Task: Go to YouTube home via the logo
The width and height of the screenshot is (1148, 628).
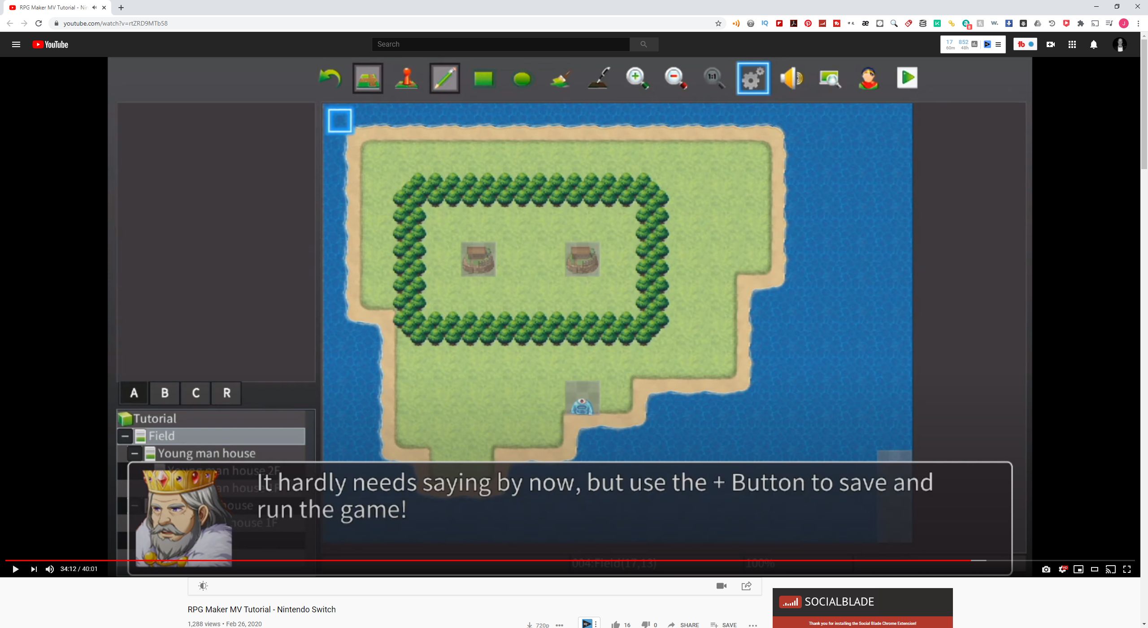Action: click(x=50, y=44)
